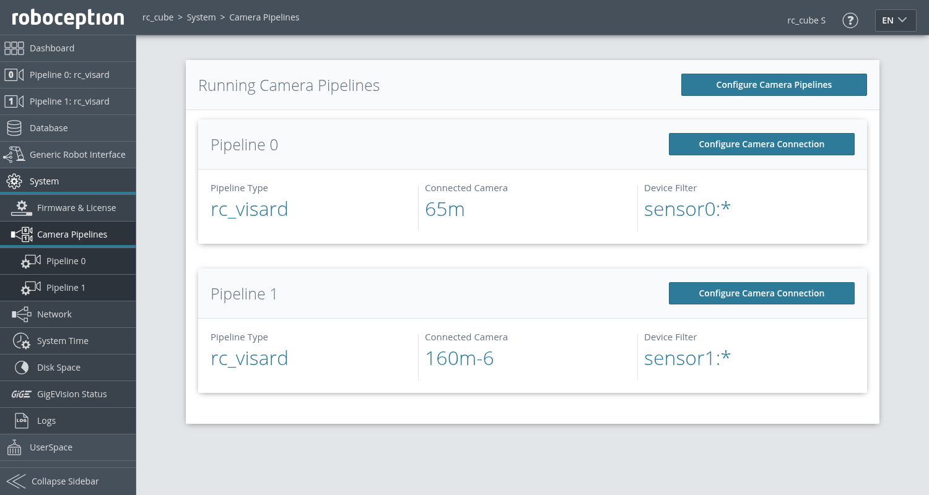Click the Dashboard grid icon
The image size is (929, 495).
(x=14, y=48)
